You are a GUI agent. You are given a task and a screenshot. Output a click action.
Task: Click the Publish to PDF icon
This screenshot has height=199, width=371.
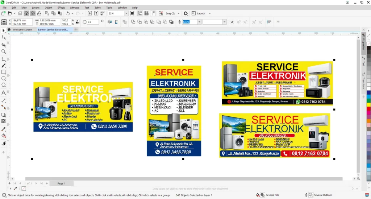click(x=103, y=13)
